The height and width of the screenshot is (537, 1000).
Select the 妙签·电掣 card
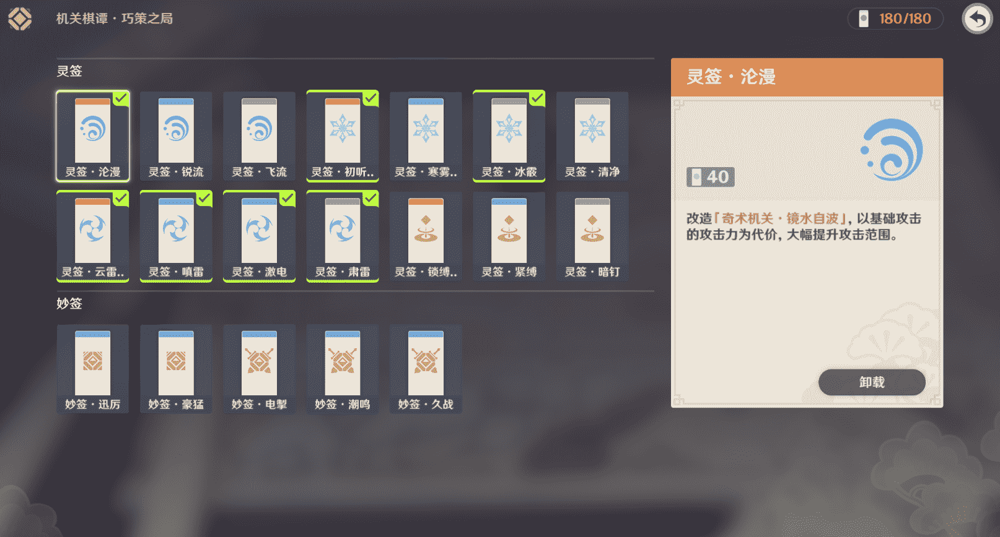tap(259, 369)
